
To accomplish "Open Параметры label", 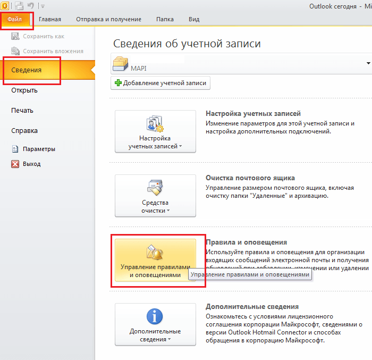I will tap(39, 149).
